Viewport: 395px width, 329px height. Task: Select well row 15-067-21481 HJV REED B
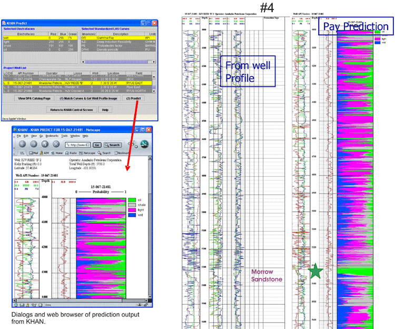77,83
